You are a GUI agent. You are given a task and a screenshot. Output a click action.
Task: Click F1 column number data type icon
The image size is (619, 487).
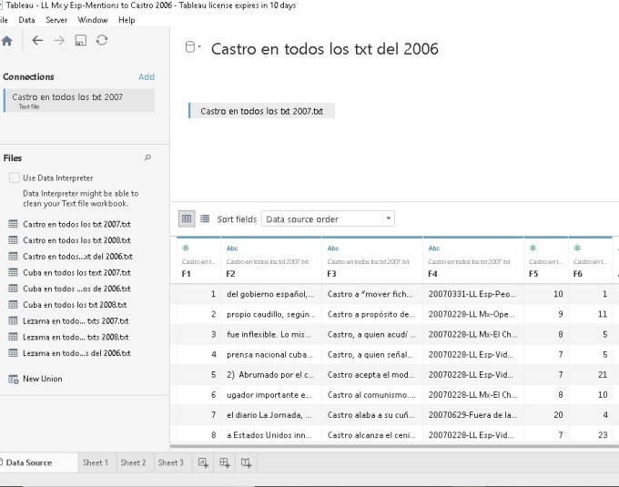click(x=186, y=248)
